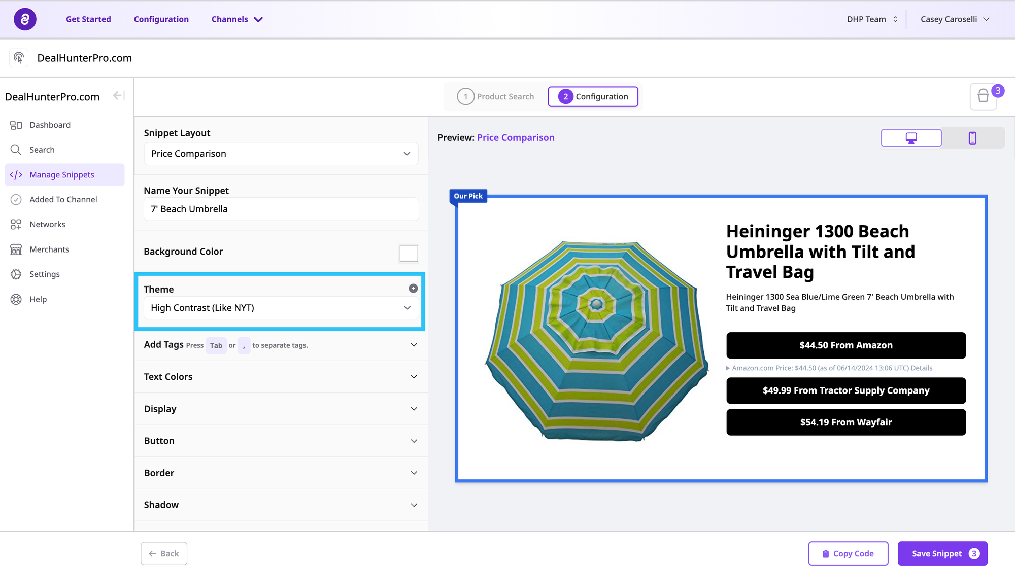The width and height of the screenshot is (1015, 571).
Task: Click the purple app logo icon
Action: [x=25, y=19]
